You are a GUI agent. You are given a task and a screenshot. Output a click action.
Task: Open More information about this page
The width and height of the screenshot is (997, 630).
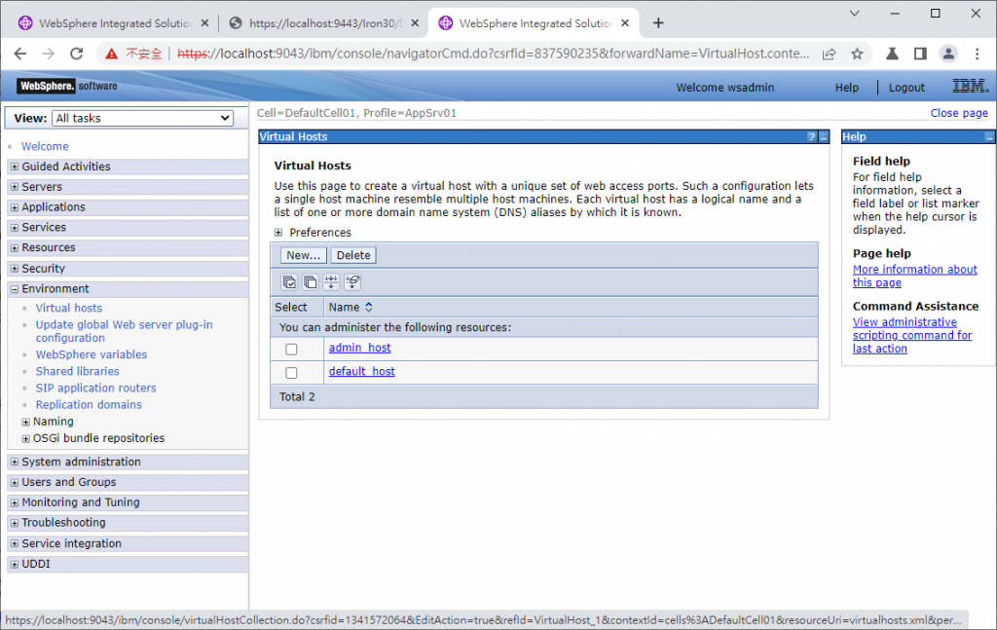click(914, 276)
